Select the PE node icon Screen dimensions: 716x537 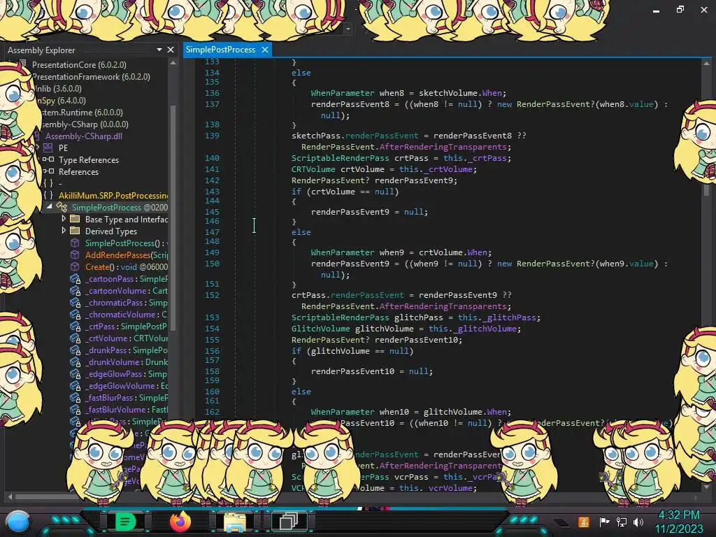point(48,148)
